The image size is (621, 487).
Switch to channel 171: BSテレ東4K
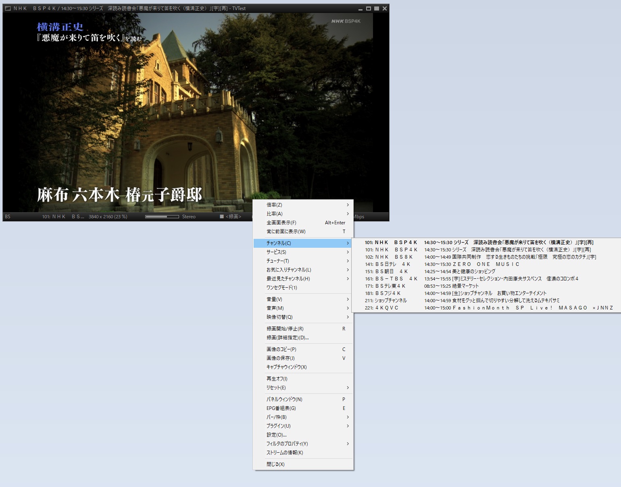coord(486,286)
